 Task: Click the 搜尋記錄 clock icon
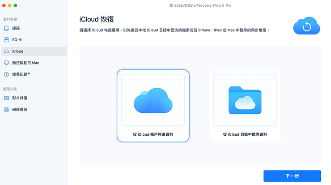pos(6,74)
